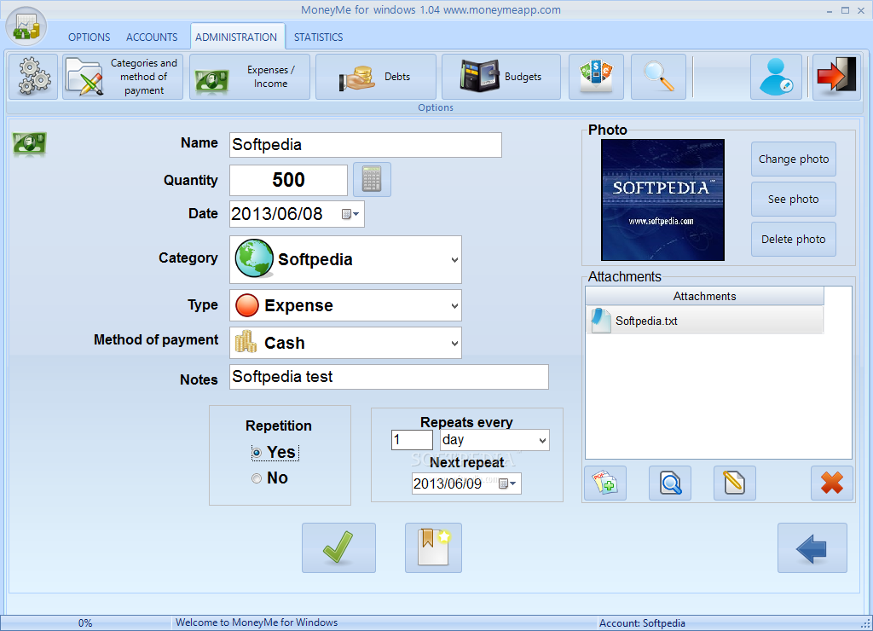
Task: Click in the Notes input field
Action: click(x=389, y=377)
